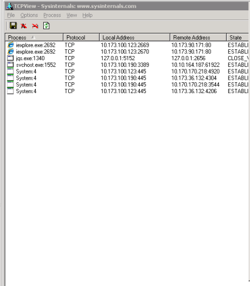Click remote address 10.173.36.132:4206
Screen dimensions: 250x286
194,91
